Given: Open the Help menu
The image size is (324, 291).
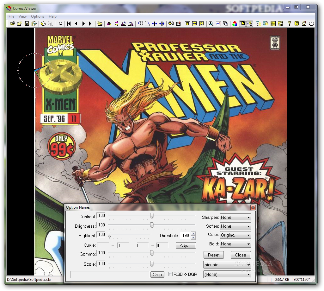Looking at the screenshot, I should click(52, 16).
